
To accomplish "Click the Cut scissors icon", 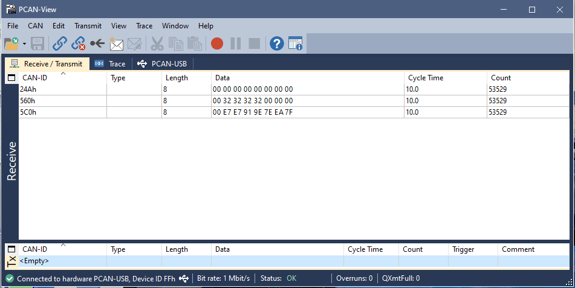I will click(157, 43).
